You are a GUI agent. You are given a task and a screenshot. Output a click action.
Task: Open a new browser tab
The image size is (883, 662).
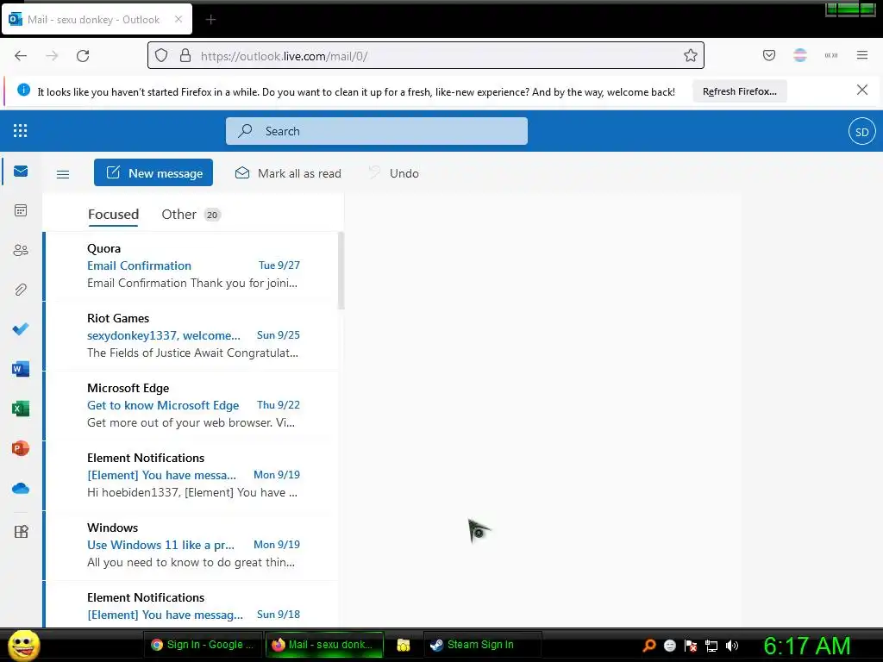(x=210, y=20)
